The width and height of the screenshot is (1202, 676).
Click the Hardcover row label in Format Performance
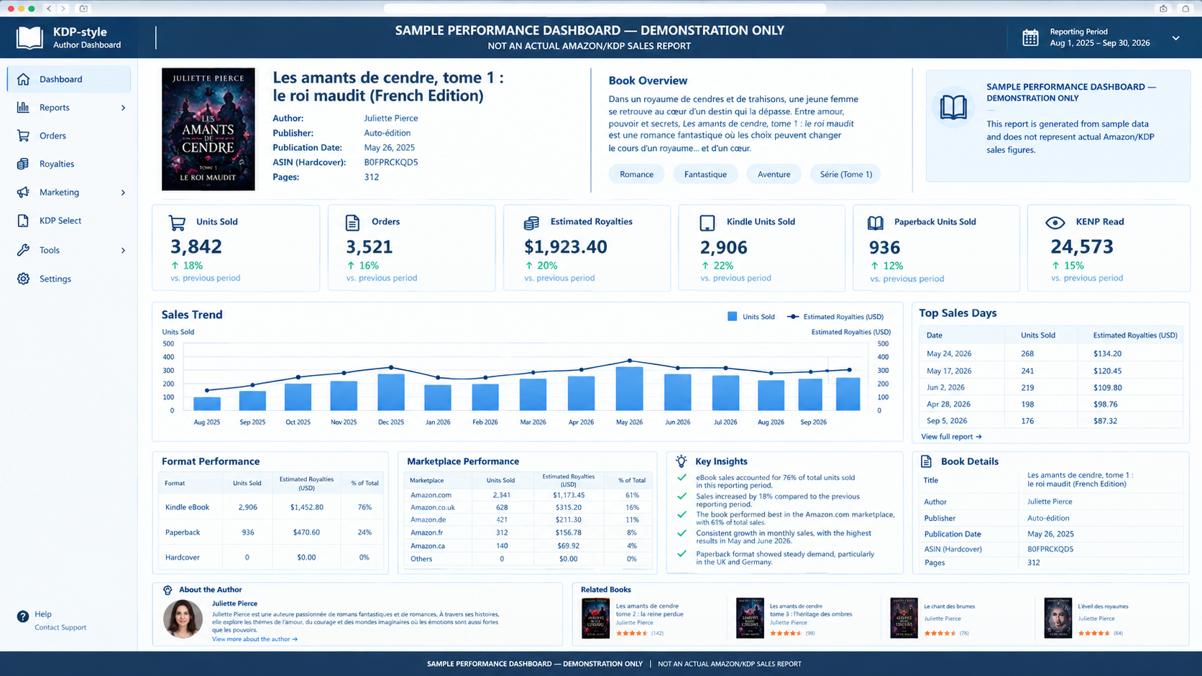tap(183, 557)
